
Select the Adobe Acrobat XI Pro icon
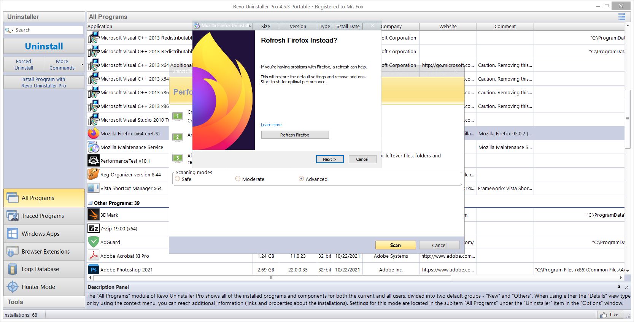[93, 256]
